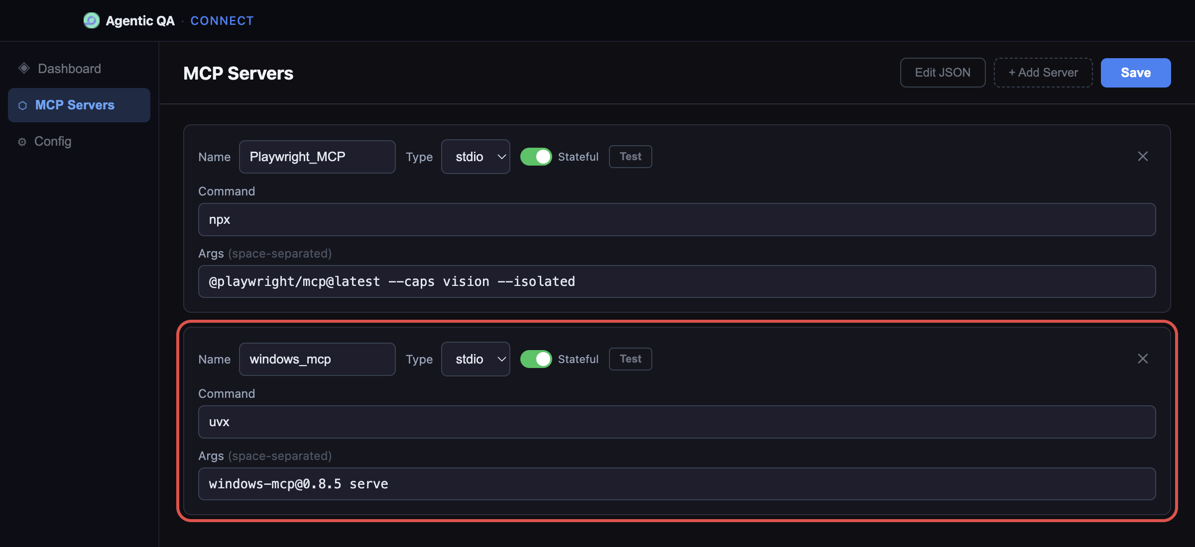
Task: Focus the windows_mcp name field
Action: coord(317,359)
